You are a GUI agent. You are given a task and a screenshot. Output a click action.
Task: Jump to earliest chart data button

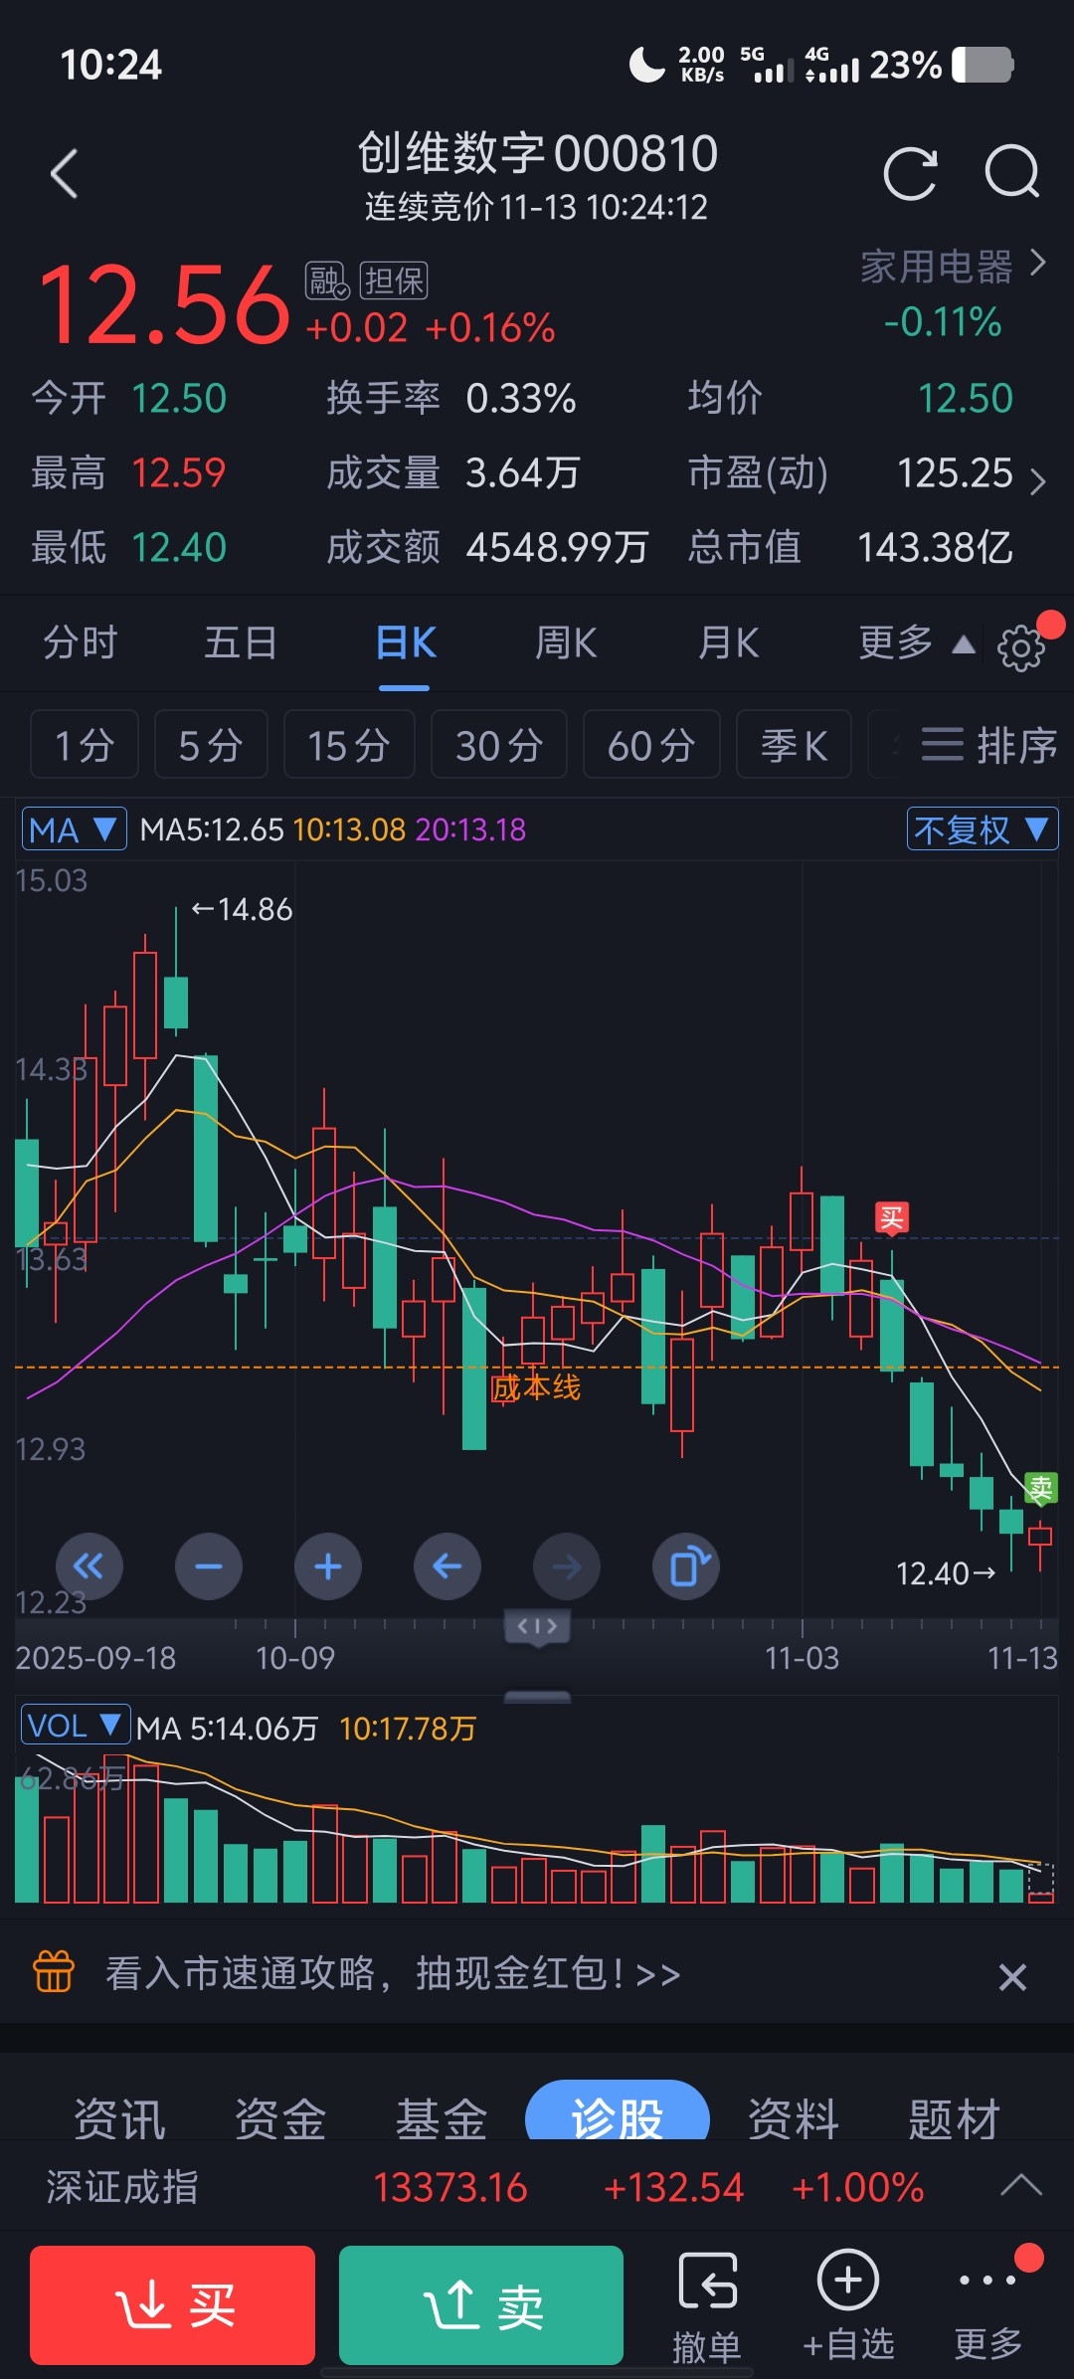point(89,1566)
